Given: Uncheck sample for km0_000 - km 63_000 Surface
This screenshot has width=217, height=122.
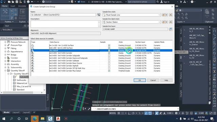Looking at the screenshot, I should (x=109, y=48).
